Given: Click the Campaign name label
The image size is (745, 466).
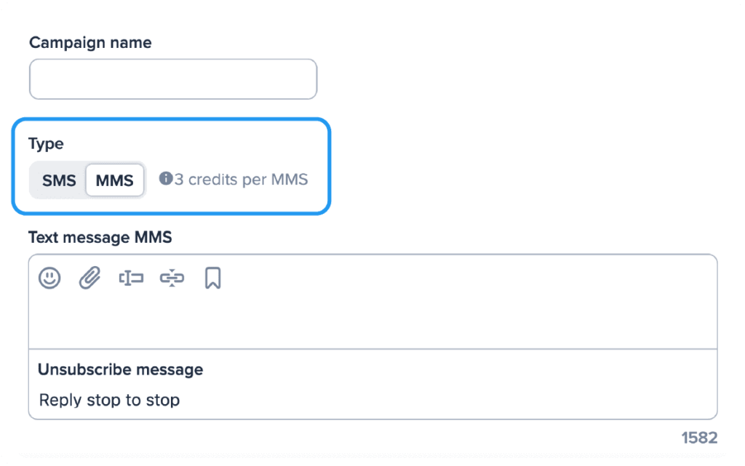Looking at the screenshot, I should pos(90,42).
